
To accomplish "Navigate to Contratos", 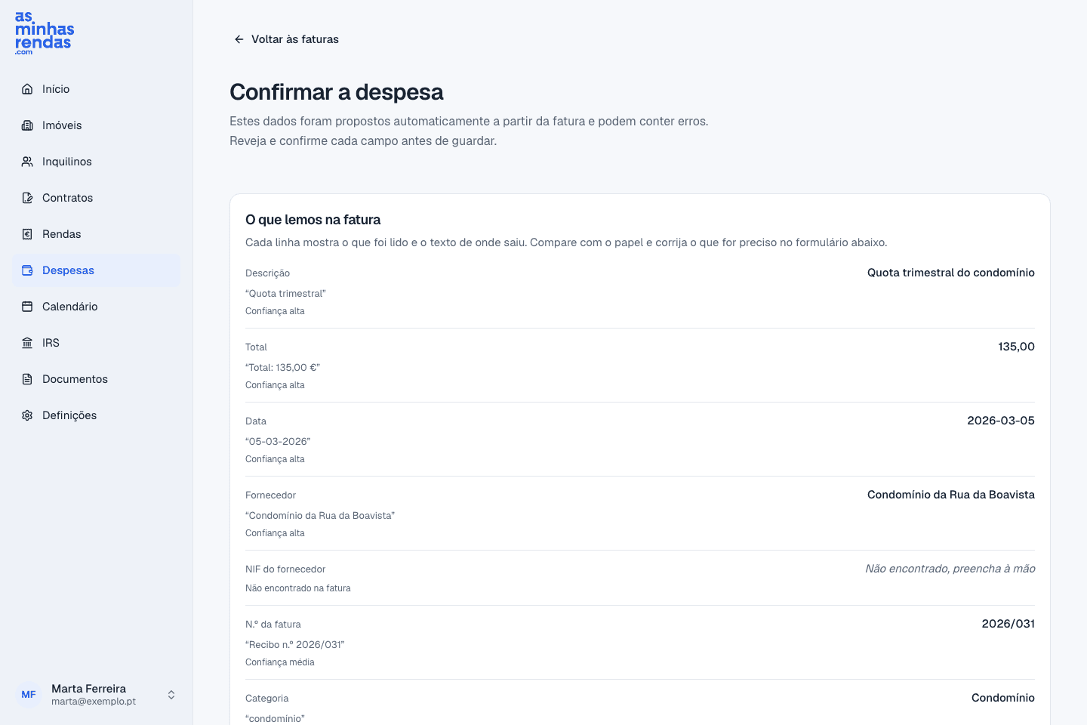I will point(96,198).
